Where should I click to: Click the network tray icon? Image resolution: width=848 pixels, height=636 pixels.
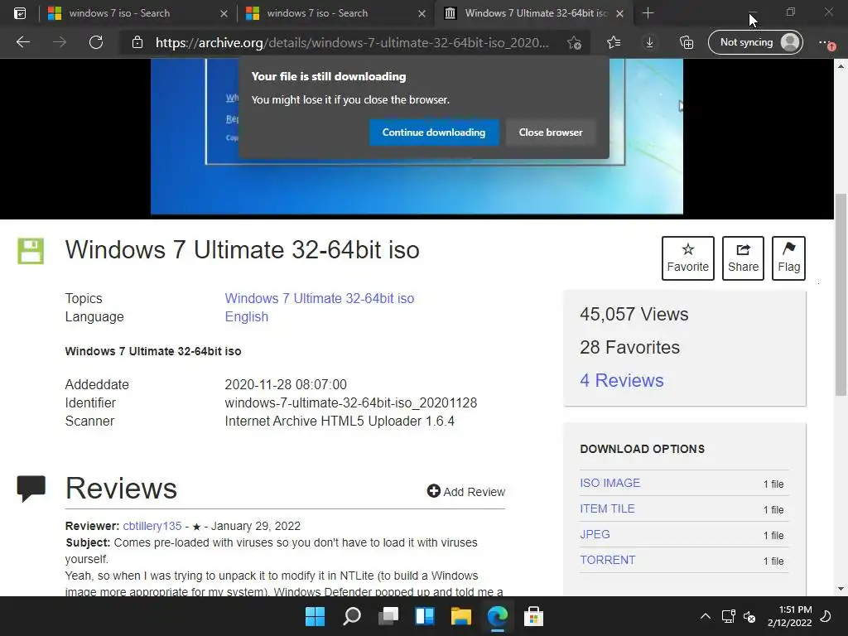[729, 616]
